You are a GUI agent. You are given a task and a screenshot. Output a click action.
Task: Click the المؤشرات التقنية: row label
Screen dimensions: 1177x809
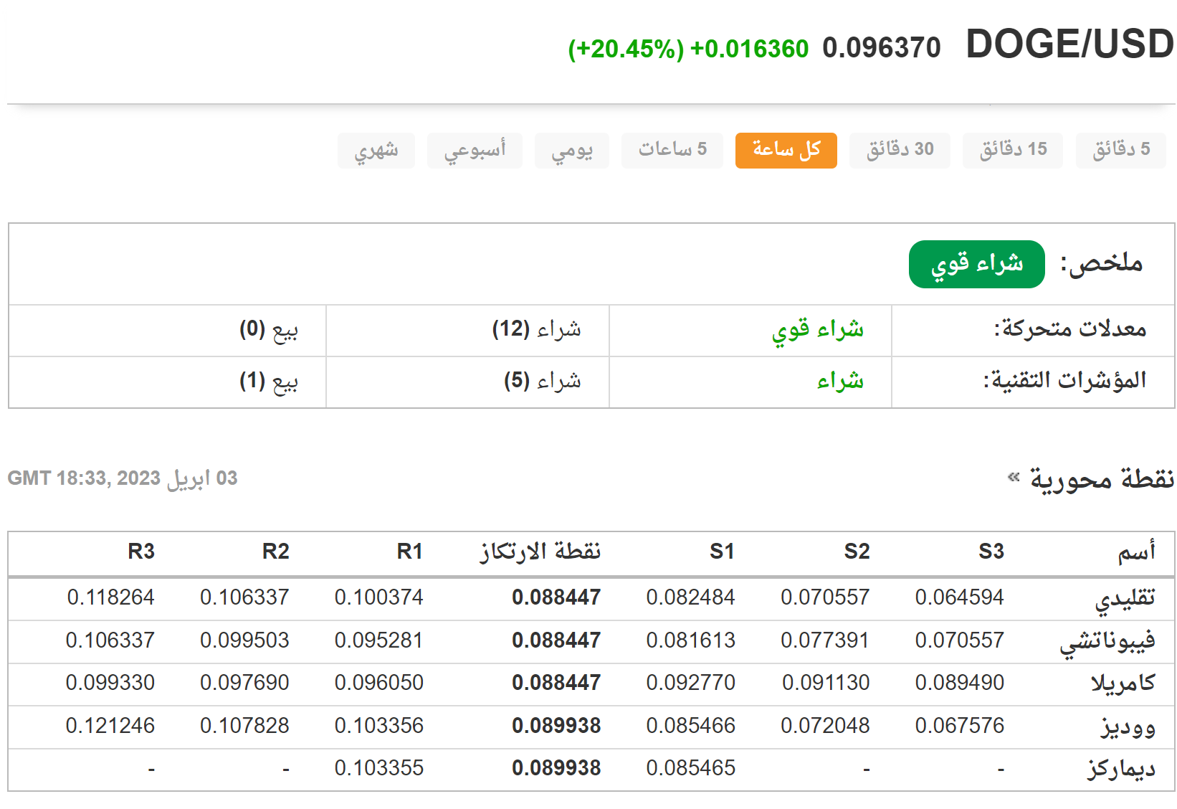pyautogui.click(x=1064, y=380)
